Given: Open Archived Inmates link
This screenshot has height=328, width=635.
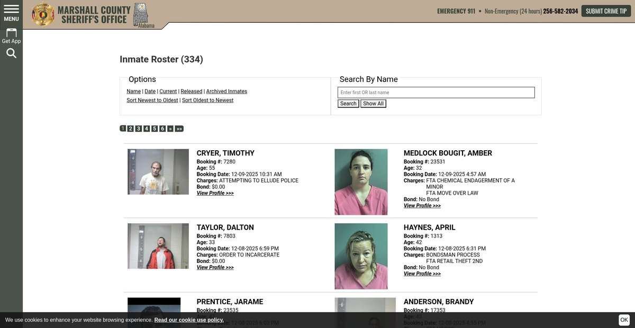Looking at the screenshot, I should click(x=226, y=92).
